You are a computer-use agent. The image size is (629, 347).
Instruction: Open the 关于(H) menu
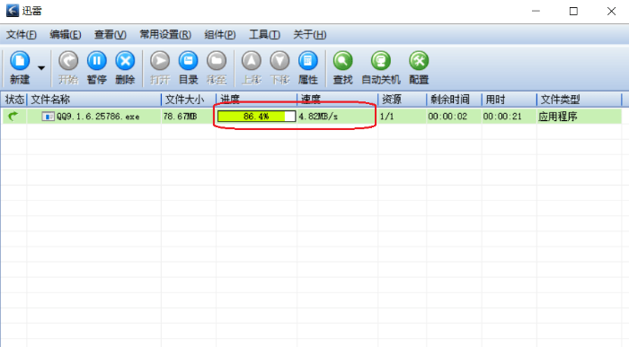coord(310,35)
